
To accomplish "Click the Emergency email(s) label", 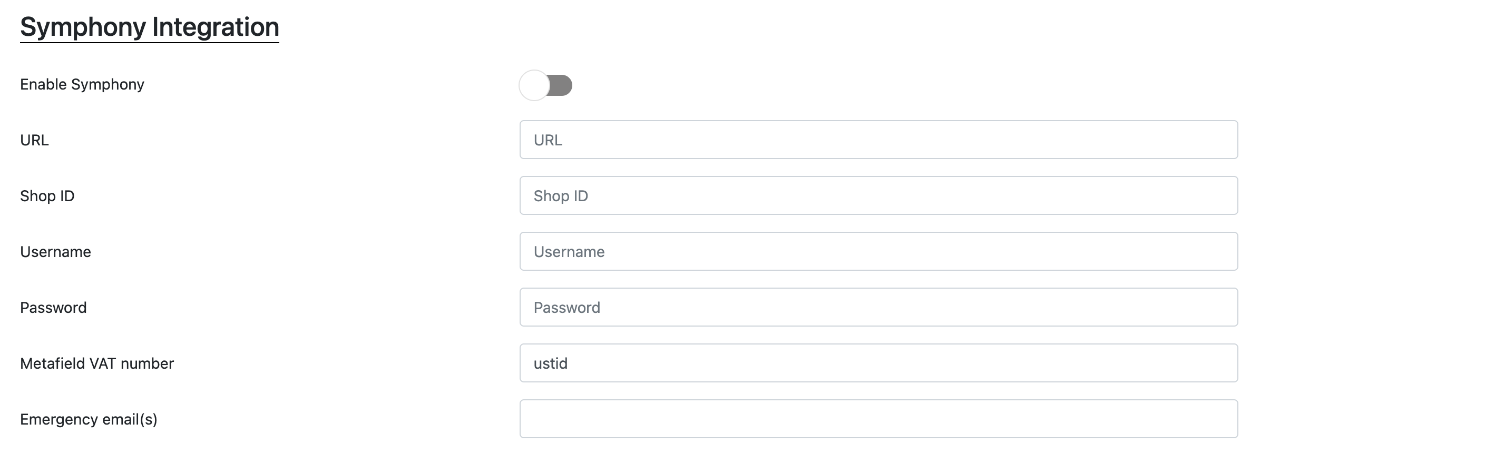I will pyautogui.click(x=88, y=420).
